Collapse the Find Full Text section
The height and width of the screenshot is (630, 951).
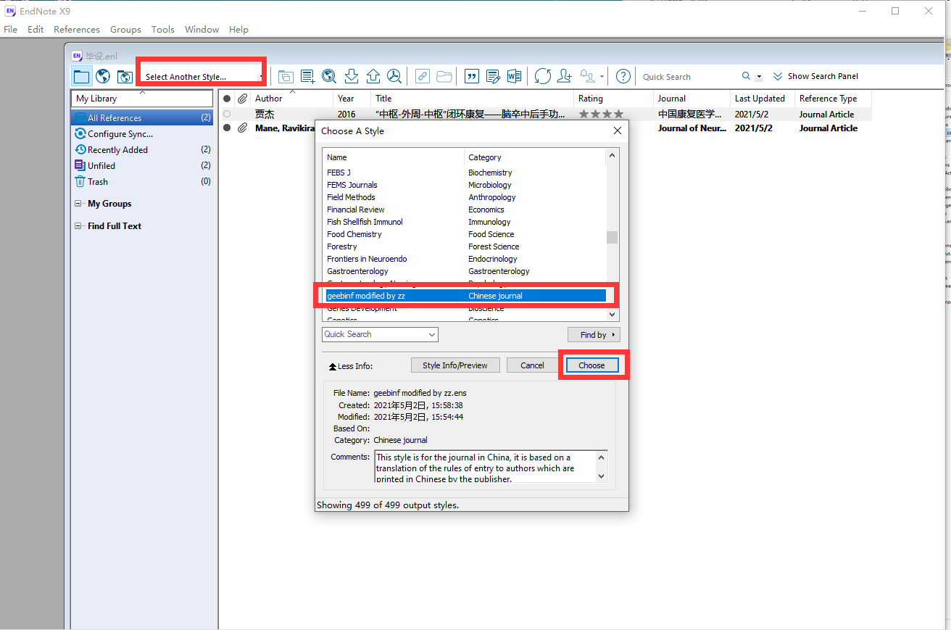click(78, 226)
